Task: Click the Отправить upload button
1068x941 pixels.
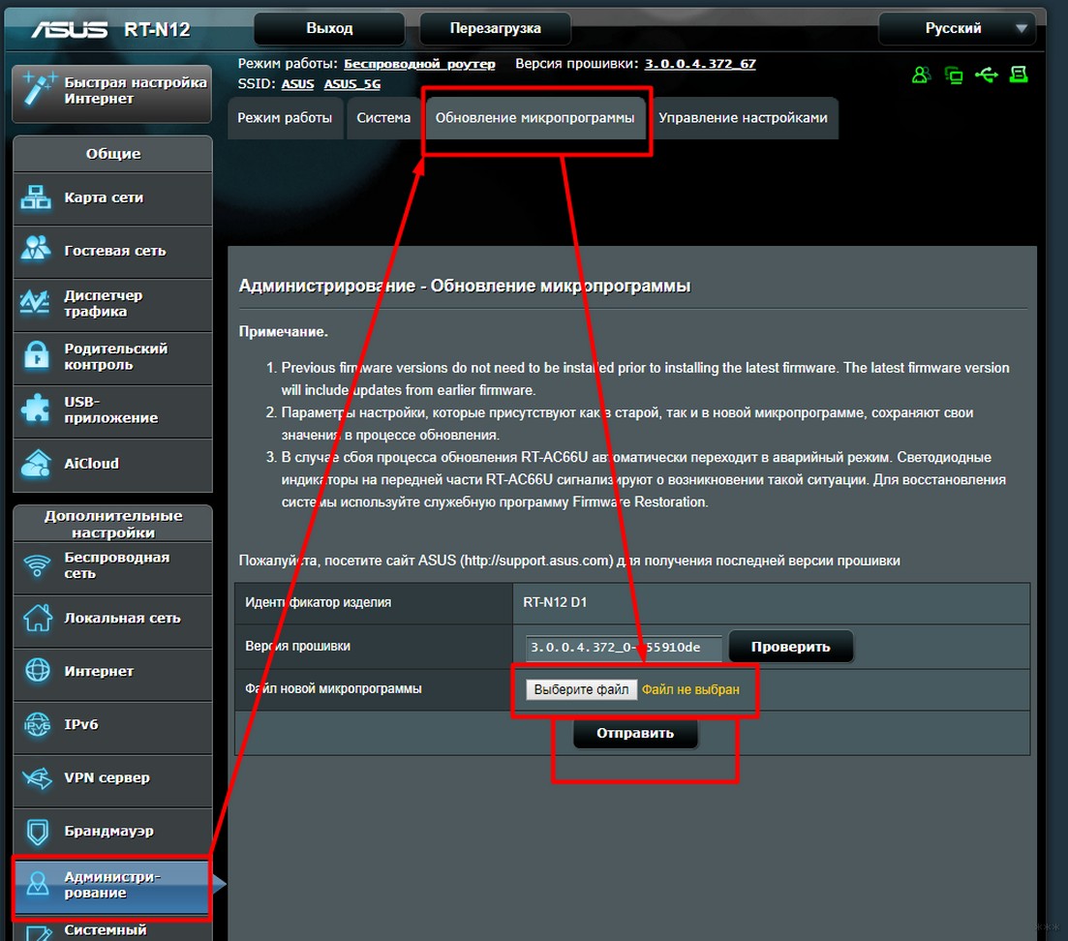Action: click(x=634, y=733)
